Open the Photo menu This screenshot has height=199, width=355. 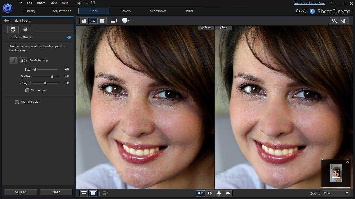click(41, 3)
